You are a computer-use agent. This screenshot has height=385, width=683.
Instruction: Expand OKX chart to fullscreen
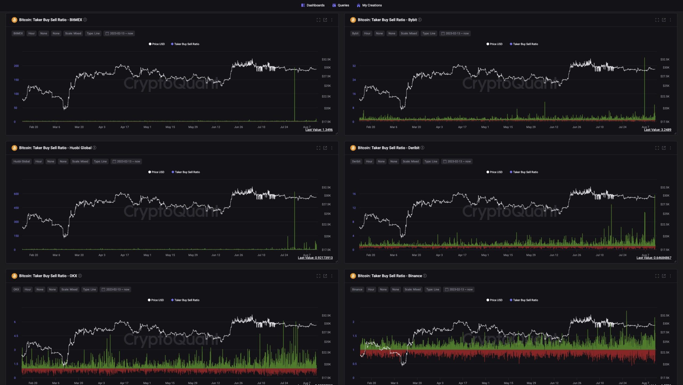318,276
